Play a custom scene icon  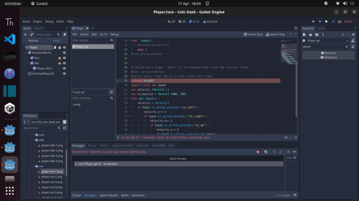pos(340,21)
